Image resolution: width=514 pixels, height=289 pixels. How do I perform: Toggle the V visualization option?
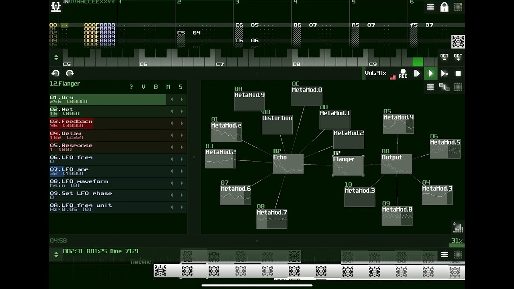pyautogui.click(x=143, y=87)
